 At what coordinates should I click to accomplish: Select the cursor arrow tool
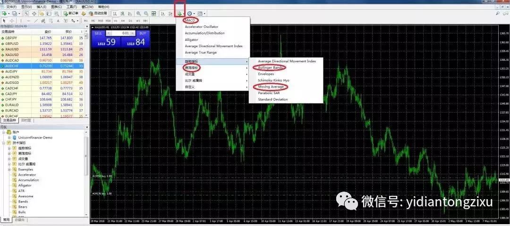(4, 21)
